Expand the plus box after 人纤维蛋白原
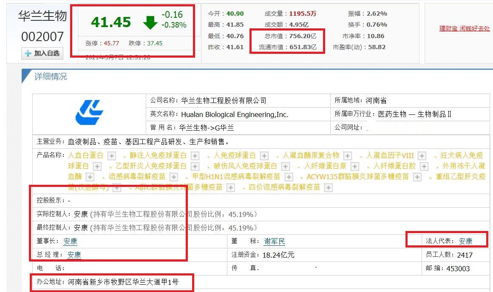 (354, 166)
